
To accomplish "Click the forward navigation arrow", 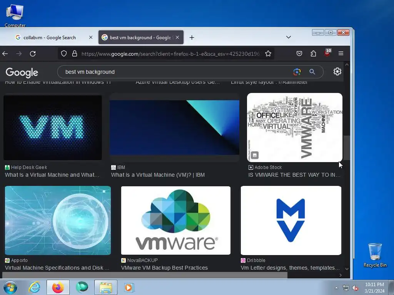I will 19,54.
